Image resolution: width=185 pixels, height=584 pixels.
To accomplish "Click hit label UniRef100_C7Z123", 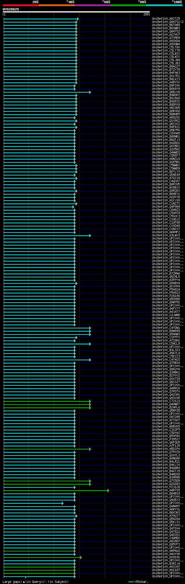I will [166, 401].
